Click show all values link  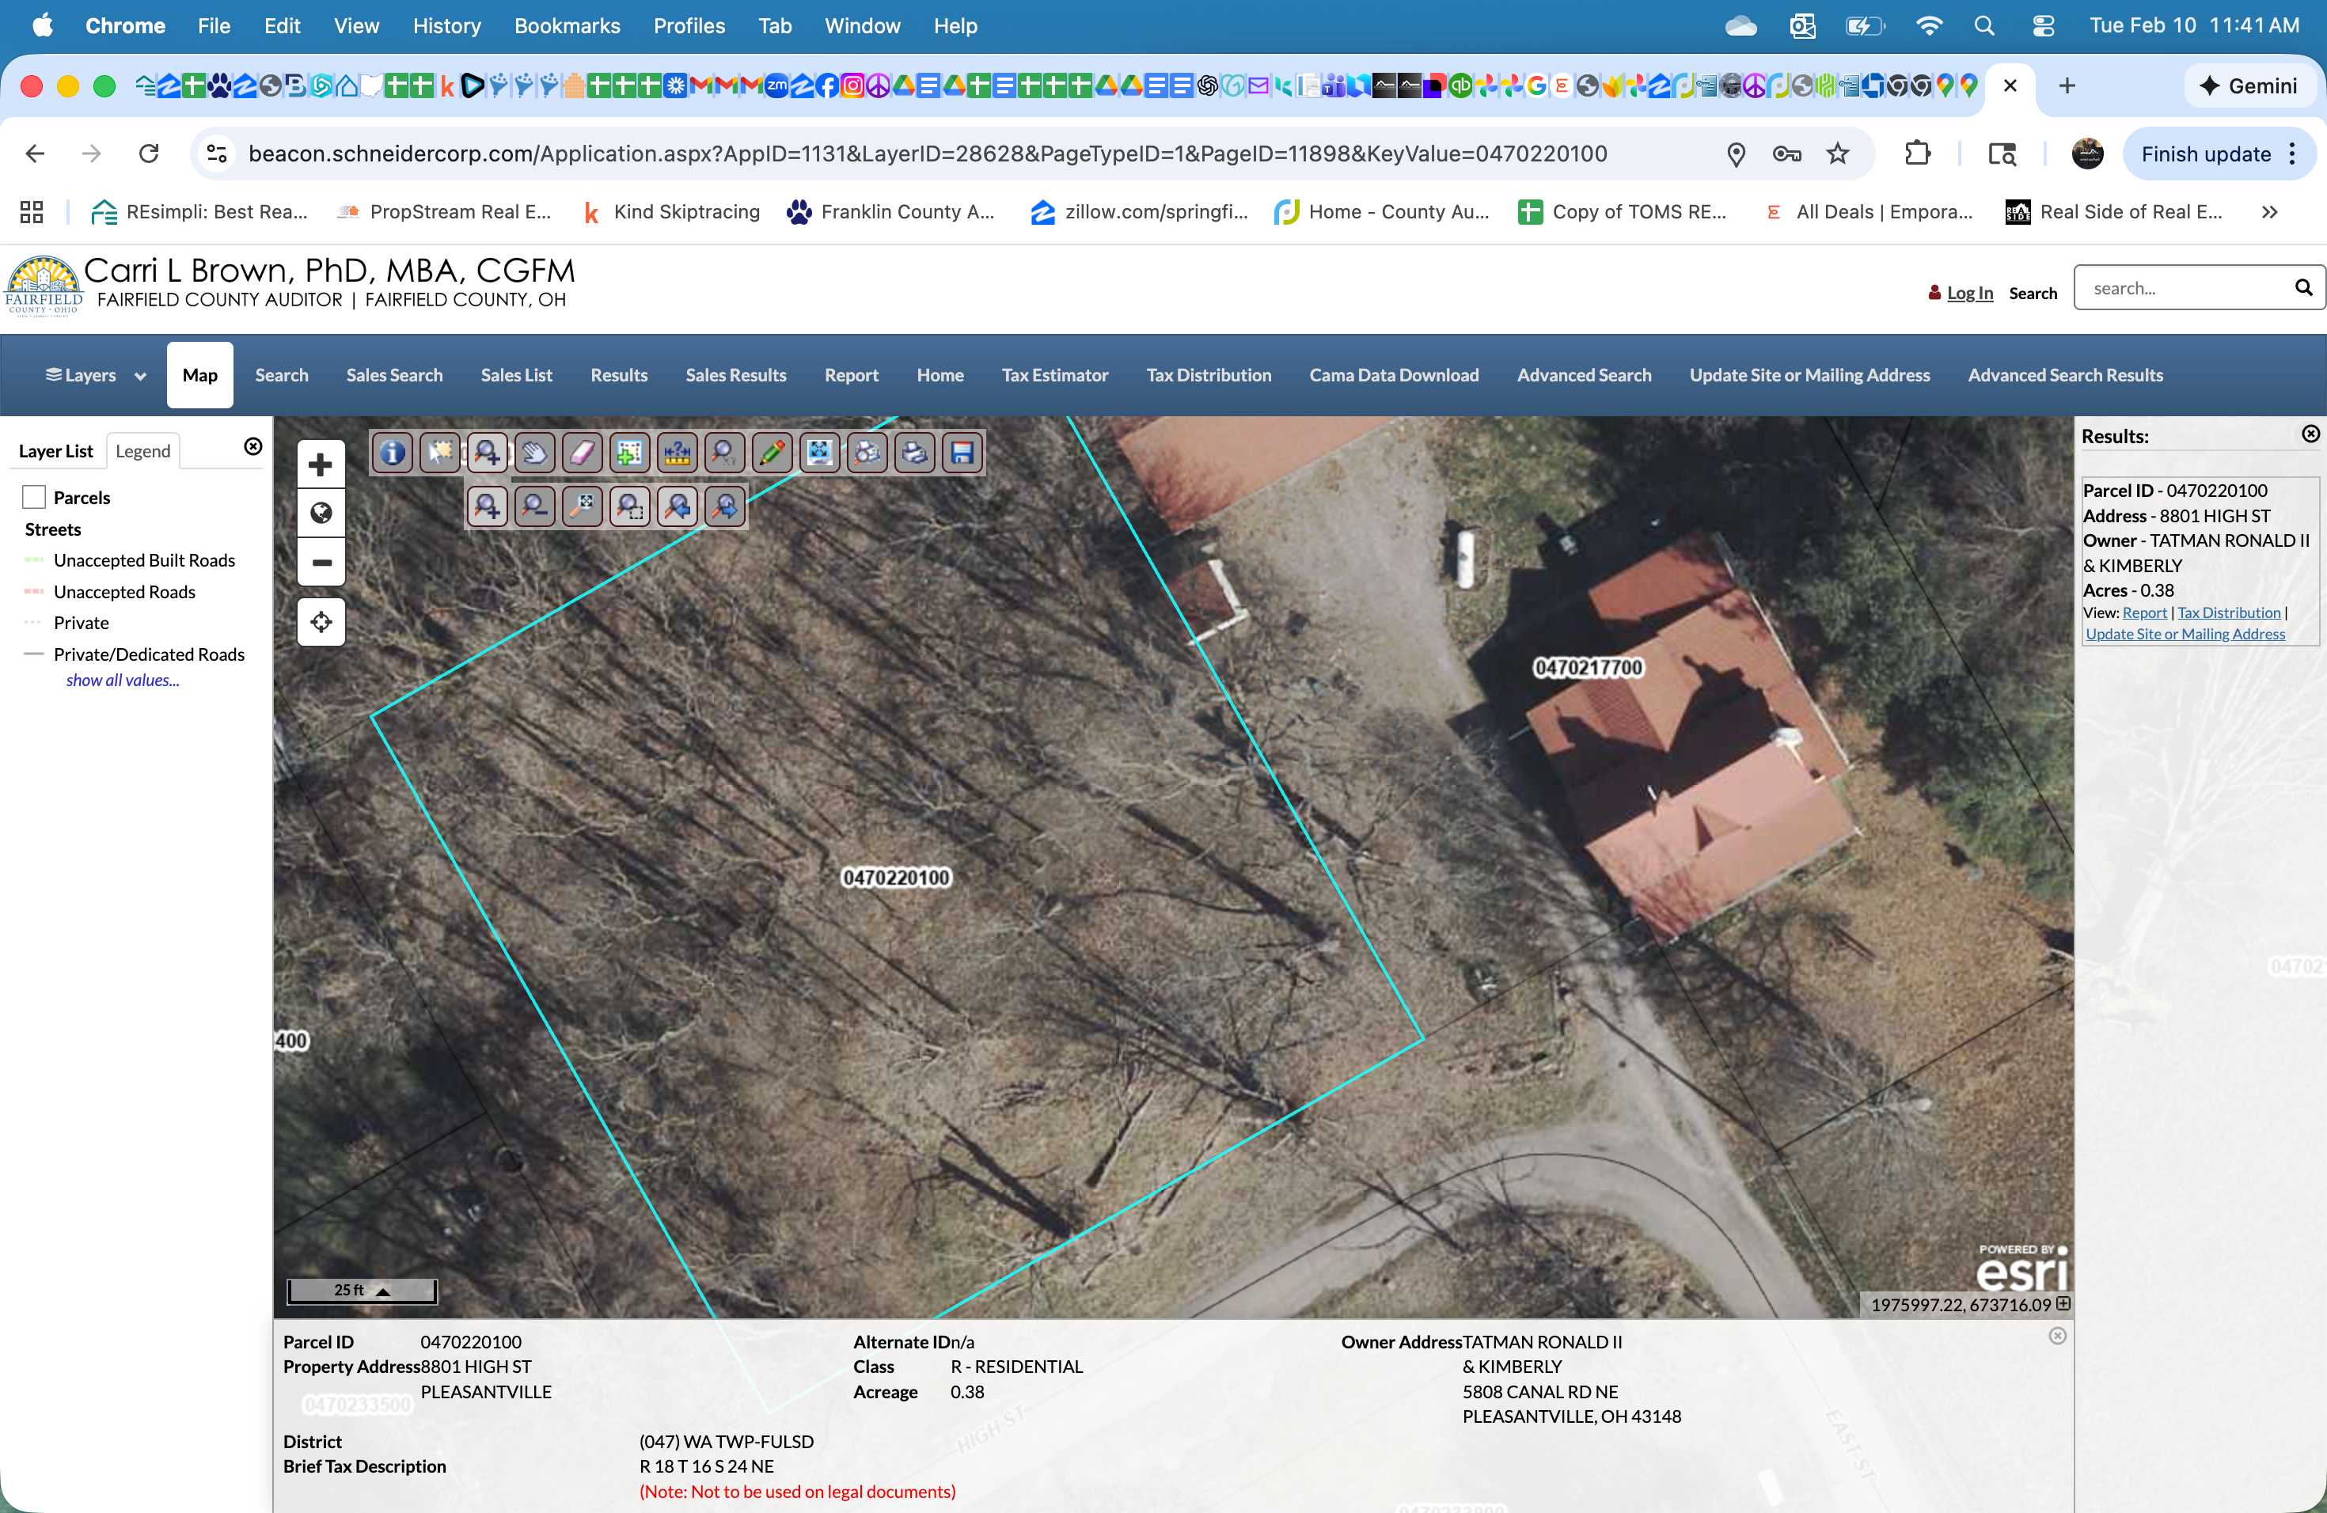coord(123,681)
